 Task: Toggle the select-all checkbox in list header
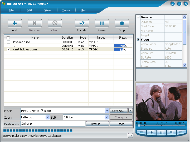tap(8, 38)
